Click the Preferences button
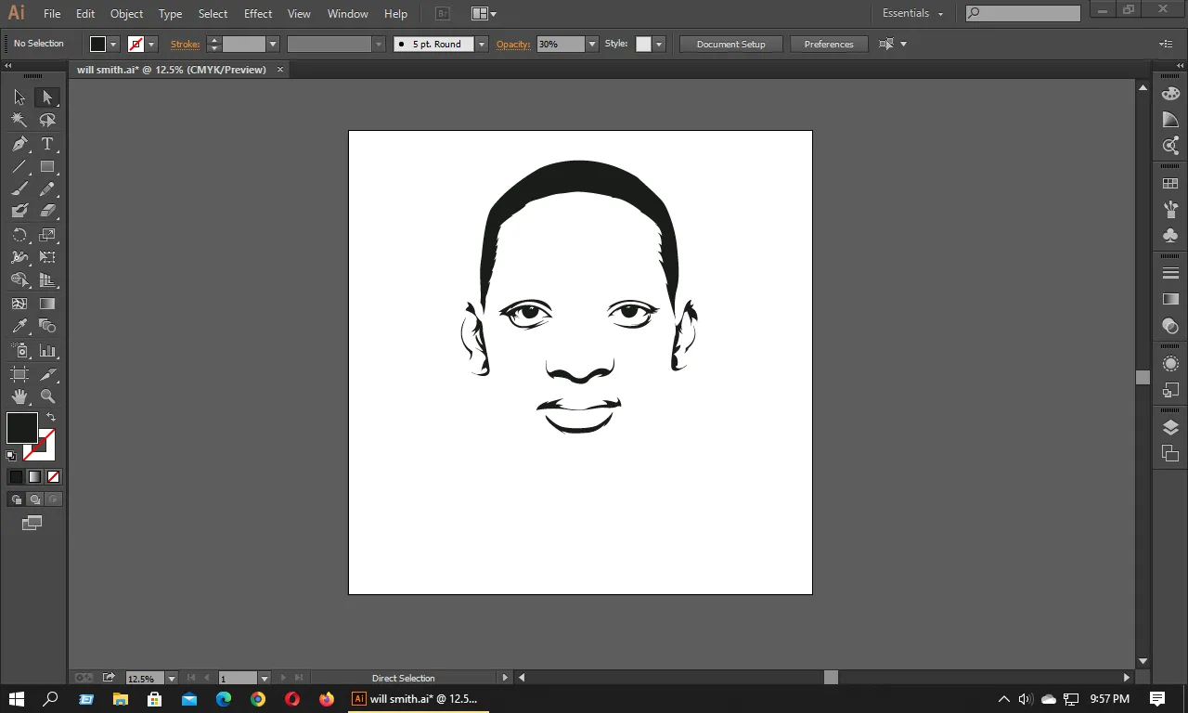 coord(829,44)
